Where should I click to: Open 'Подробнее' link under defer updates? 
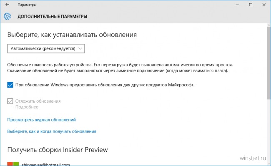27,107
